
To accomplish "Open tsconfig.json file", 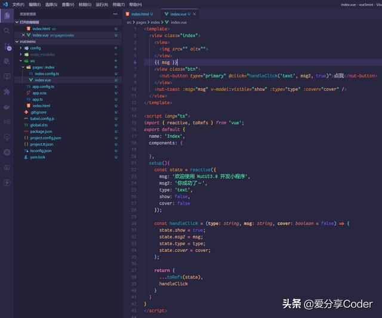I will point(68,151).
